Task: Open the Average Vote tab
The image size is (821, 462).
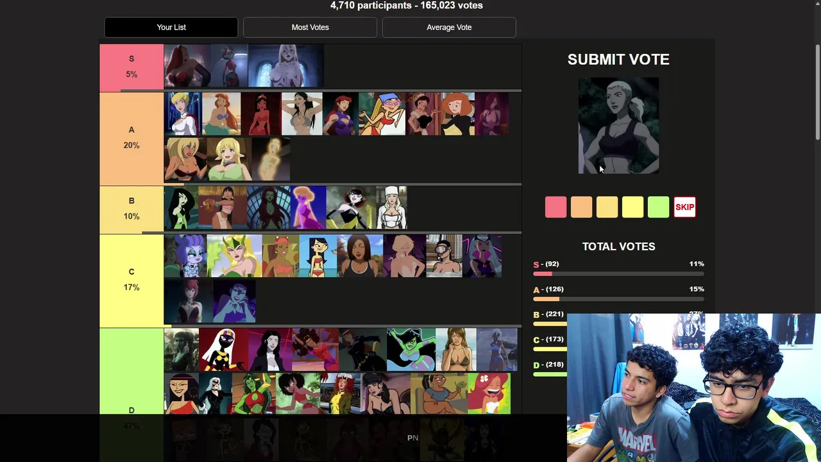Action: coord(449,27)
